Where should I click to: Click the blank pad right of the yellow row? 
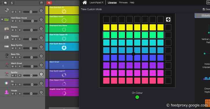(168, 27)
